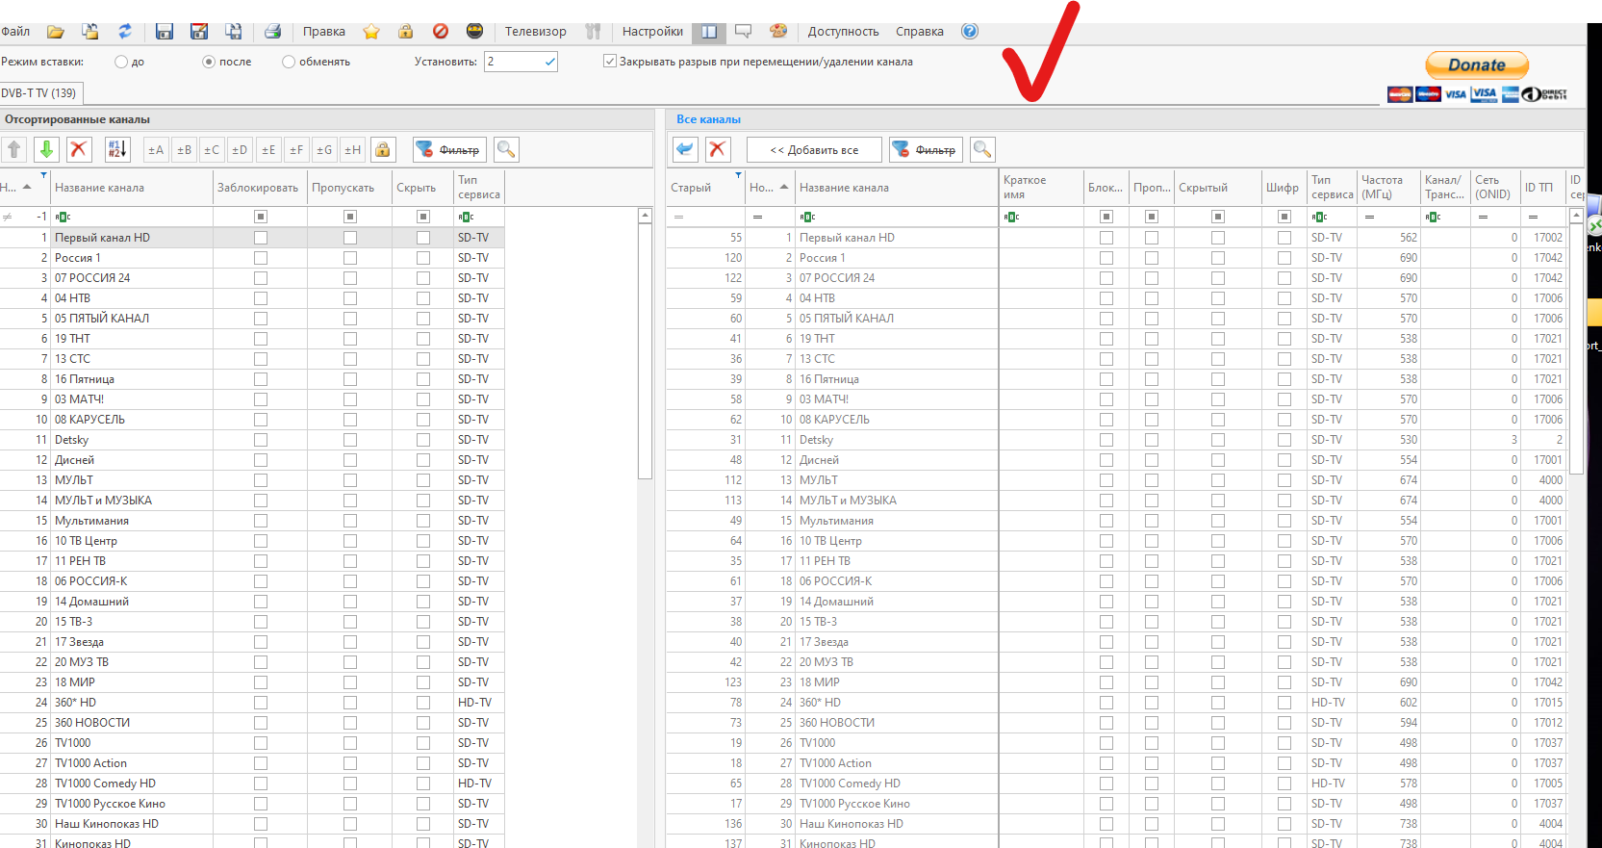
Task: Open Название канала filter condition selector on left
Action: click(x=63, y=217)
